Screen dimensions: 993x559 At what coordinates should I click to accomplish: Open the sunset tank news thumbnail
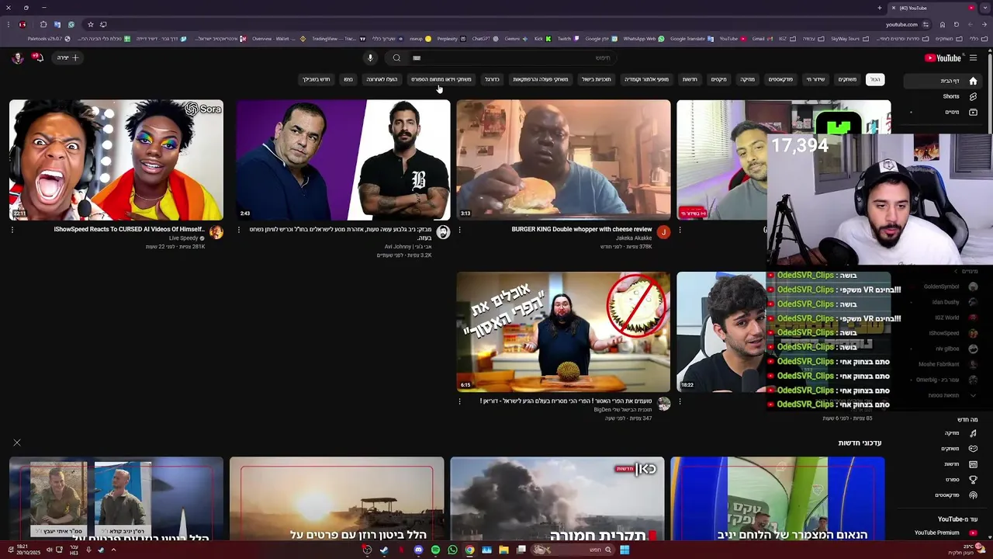pos(337,498)
